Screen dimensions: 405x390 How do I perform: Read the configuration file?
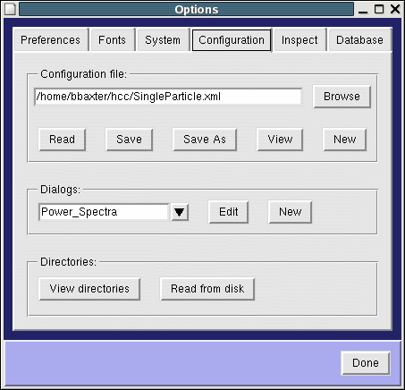[x=62, y=140]
